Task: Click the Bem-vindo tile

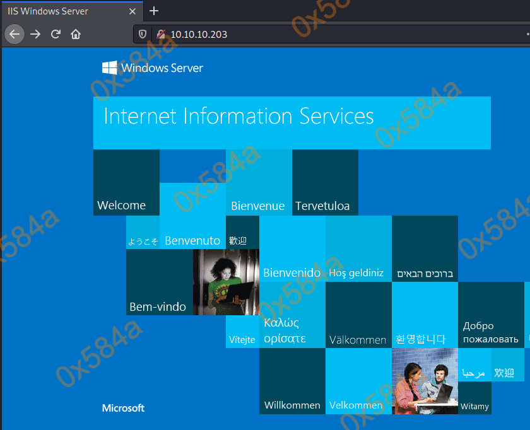Action: (159, 282)
